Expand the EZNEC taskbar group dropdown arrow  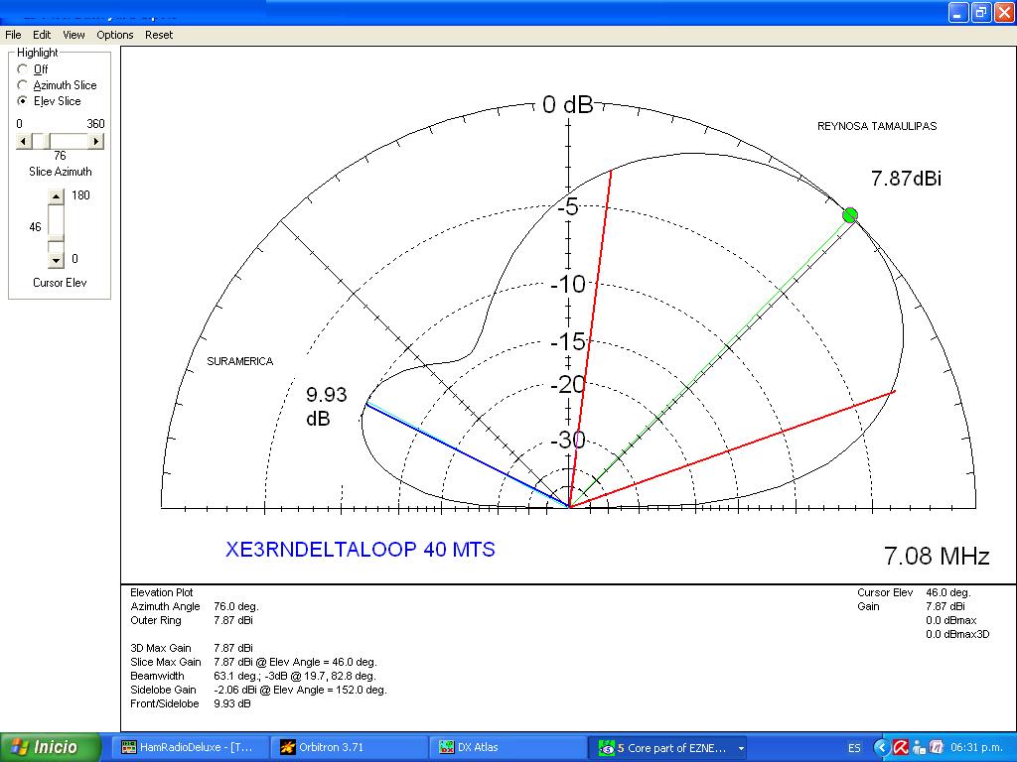click(741, 748)
